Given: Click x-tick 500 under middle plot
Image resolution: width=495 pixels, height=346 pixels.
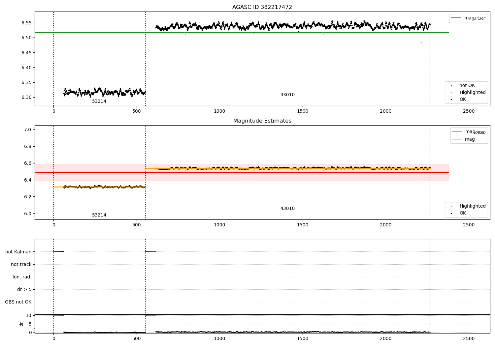Looking at the screenshot, I should click(137, 225).
